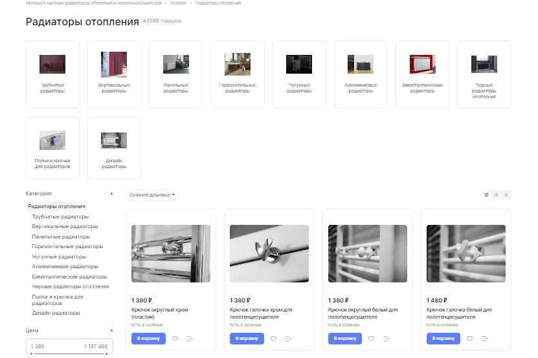The image size is (538, 358).
Task: Open Чугунные радиаторы category card
Action: pyautogui.click(x=299, y=74)
